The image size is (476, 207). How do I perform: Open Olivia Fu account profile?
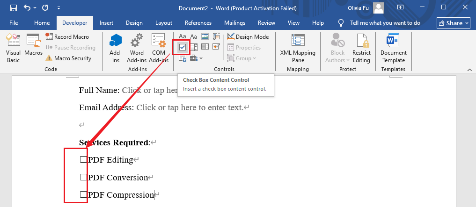tap(366, 8)
